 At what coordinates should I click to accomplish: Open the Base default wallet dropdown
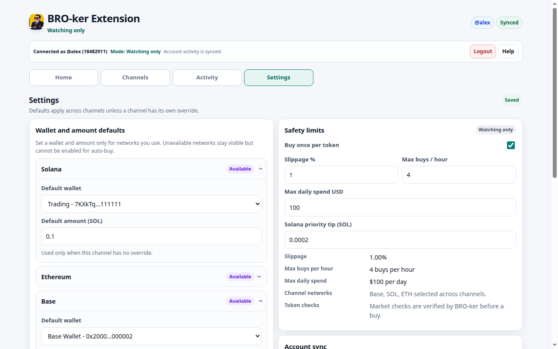pyautogui.click(x=151, y=336)
